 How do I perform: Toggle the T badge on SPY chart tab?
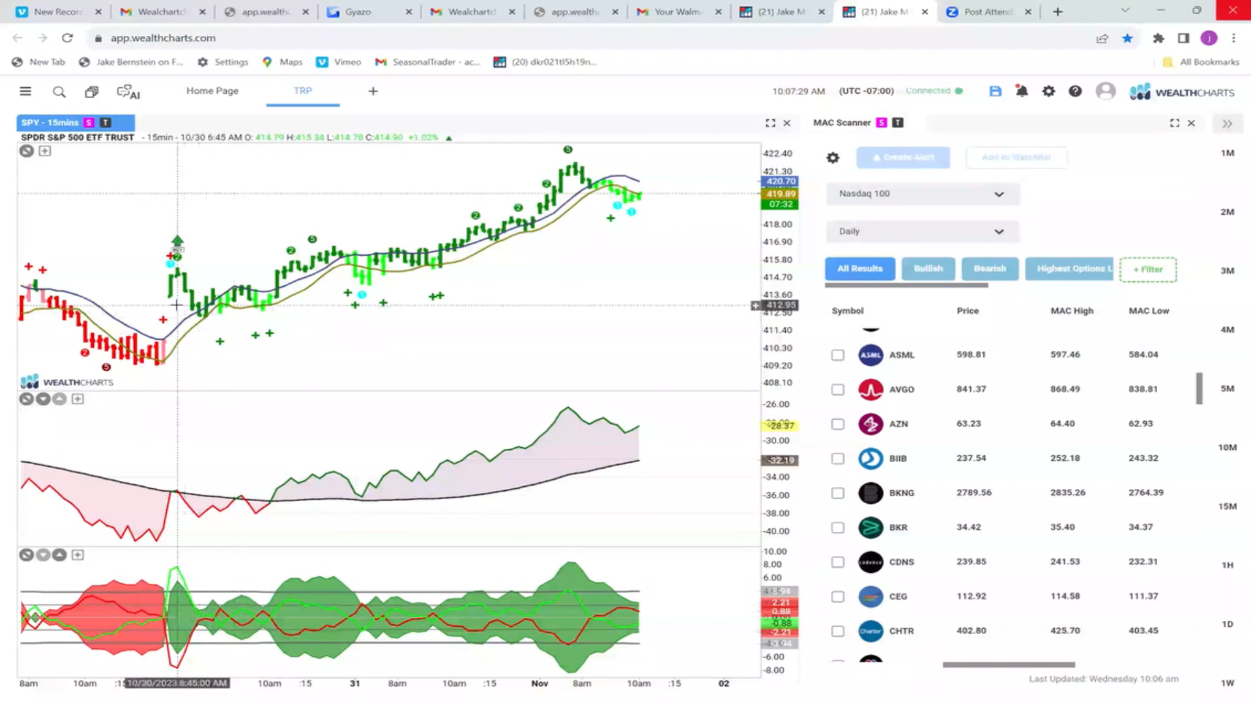coord(106,122)
